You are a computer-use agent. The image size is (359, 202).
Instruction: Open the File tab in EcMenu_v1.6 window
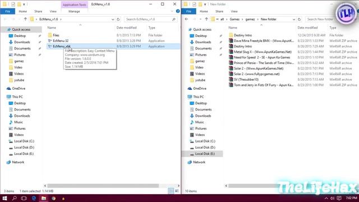coord(7,11)
